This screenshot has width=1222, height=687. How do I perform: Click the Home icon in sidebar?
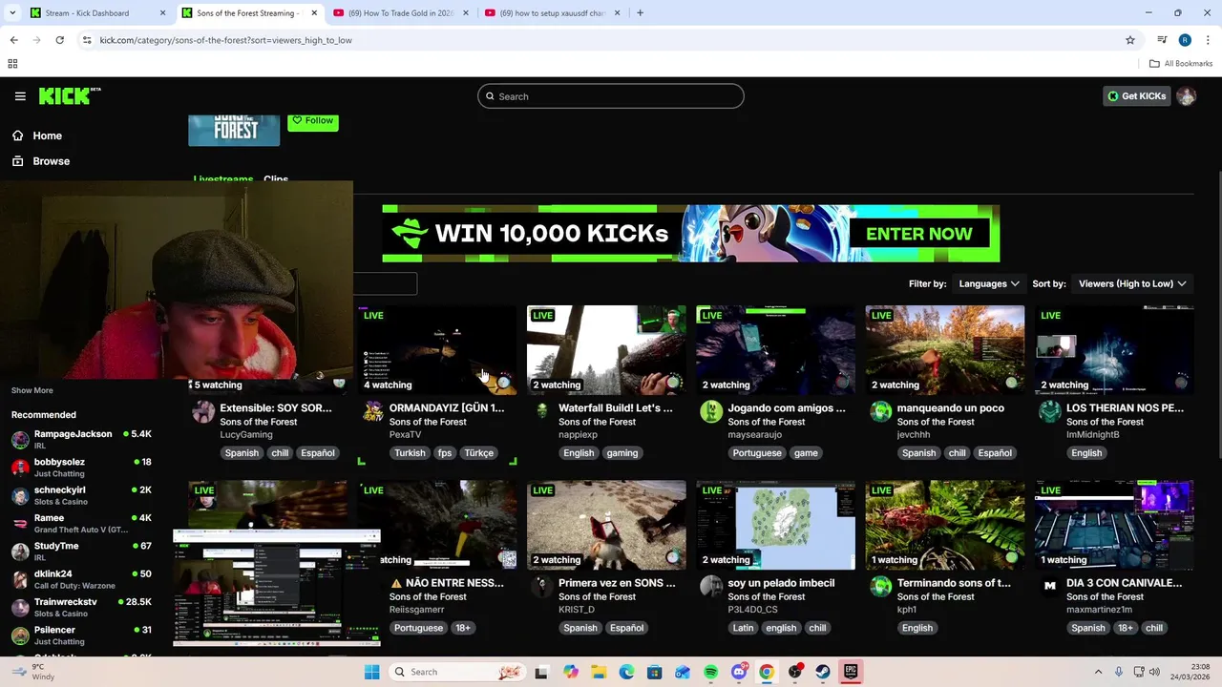coord(18,135)
